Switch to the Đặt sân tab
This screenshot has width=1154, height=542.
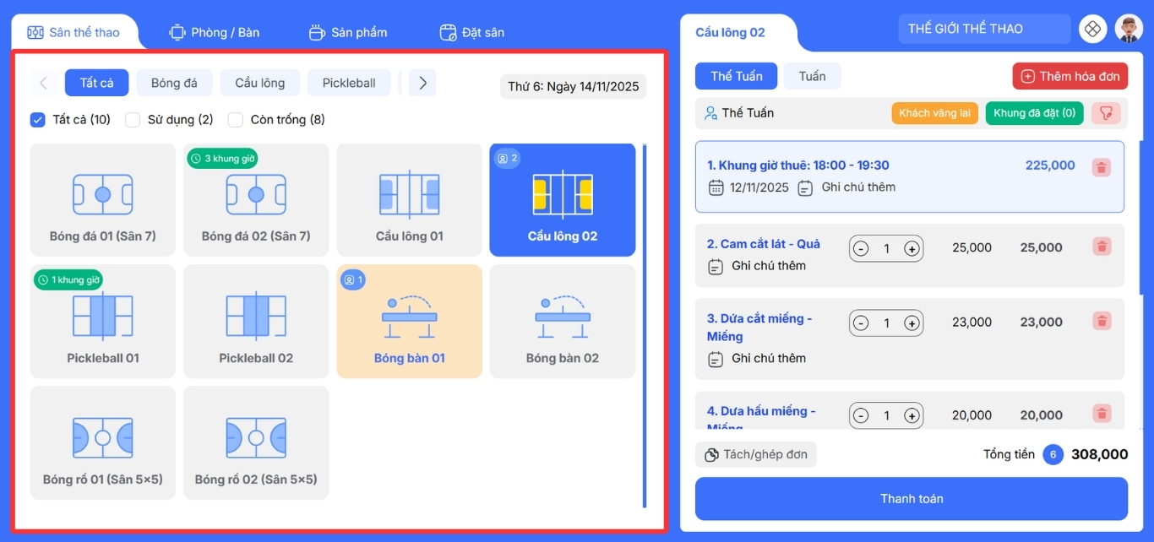pos(472,33)
